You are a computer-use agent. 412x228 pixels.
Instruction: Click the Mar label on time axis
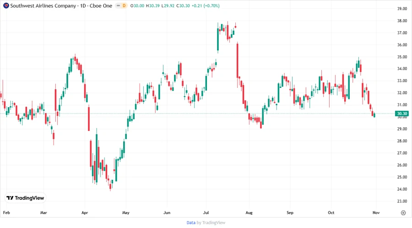click(x=43, y=212)
